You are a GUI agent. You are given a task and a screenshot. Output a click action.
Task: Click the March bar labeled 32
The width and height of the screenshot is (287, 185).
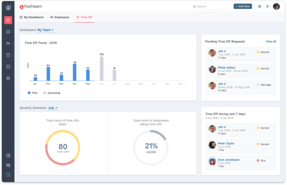[x=61, y=78]
